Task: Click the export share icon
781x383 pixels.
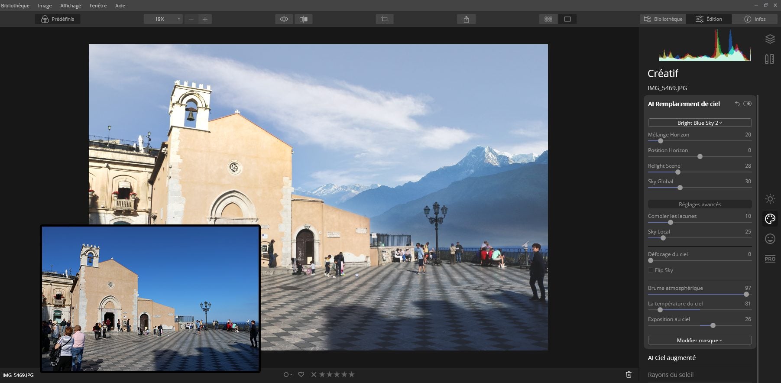Action: pyautogui.click(x=466, y=19)
